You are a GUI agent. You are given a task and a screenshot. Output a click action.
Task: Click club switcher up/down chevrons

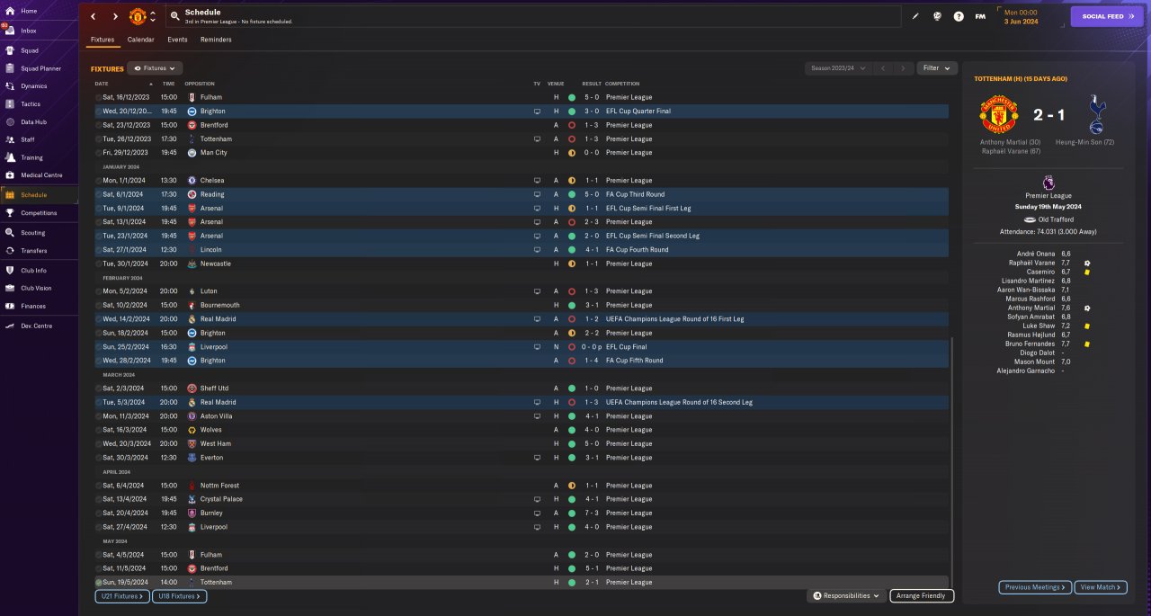coord(153,16)
